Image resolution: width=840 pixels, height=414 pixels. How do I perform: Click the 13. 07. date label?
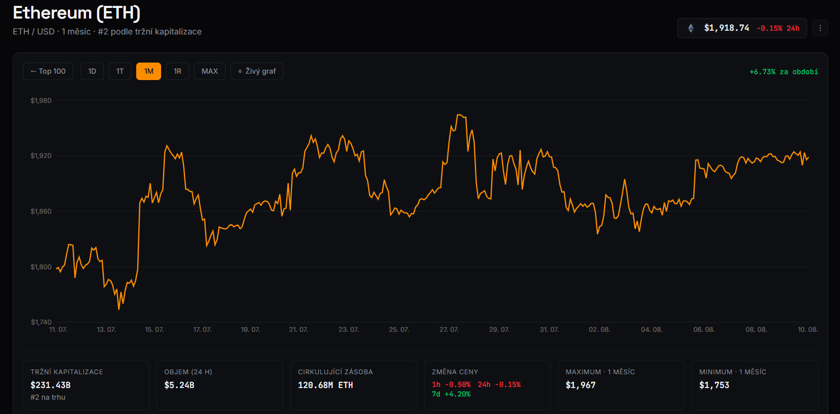pyautogui.click(x=106, y=330)
